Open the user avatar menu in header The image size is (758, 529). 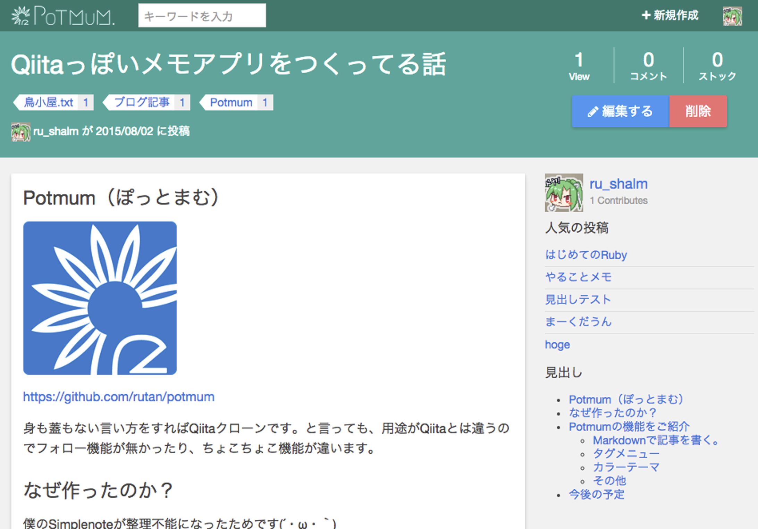pyautogui.click(x=732, y=16)
